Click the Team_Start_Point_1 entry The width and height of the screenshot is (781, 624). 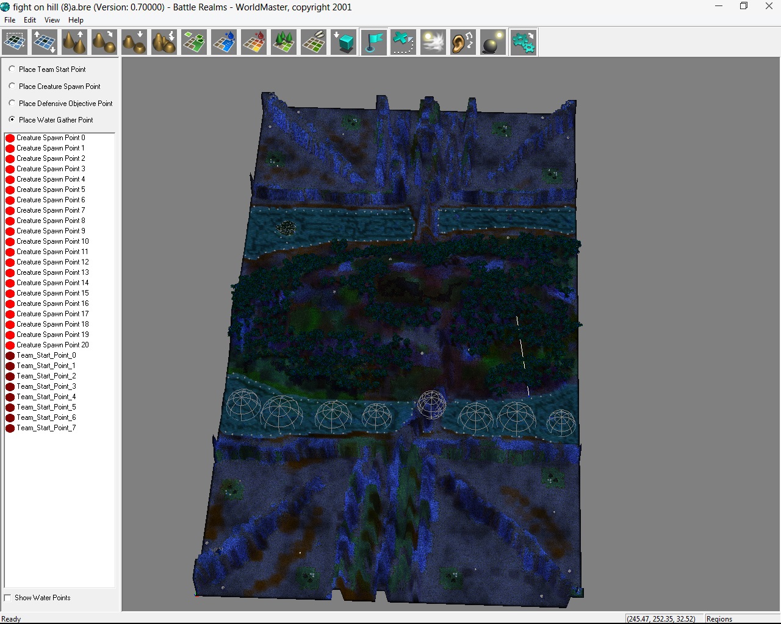click(41, 366)
